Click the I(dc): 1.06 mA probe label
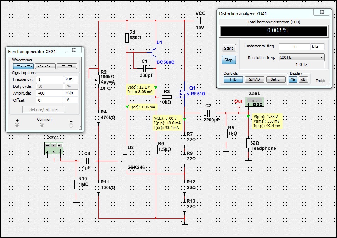The width and height of the screenshot is (337, 238). [x=143, y=107]
